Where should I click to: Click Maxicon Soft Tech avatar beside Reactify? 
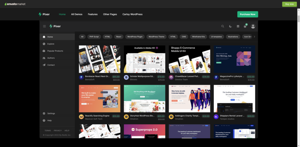pyautogui.click(x=81, y=117)
